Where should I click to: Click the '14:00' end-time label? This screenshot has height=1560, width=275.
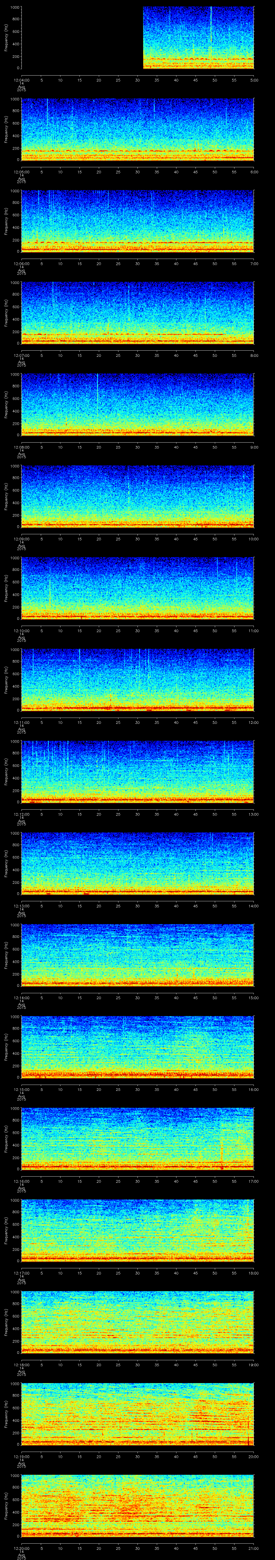pos(253,906)
